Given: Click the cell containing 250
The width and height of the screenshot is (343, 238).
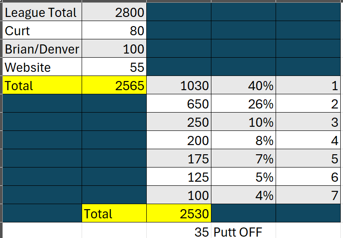Looking at the screenshot, I should [x=179, y=122].
